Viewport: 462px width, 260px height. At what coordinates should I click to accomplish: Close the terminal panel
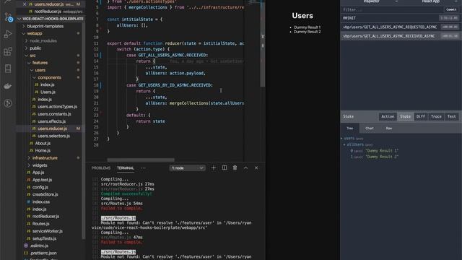256,168
